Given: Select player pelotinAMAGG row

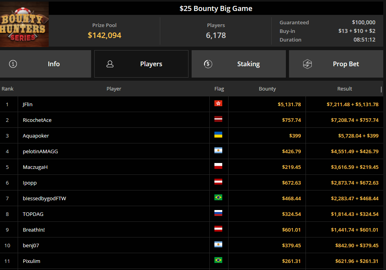Looking at the screenshot, I should [x=192, y=151].
